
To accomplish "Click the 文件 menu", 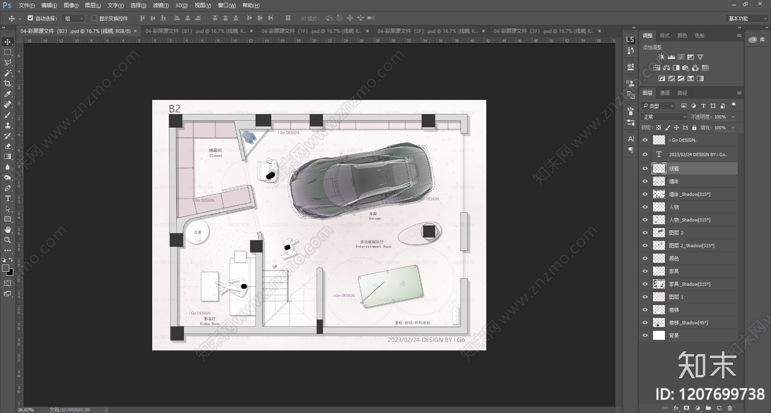I will point(27,5).
